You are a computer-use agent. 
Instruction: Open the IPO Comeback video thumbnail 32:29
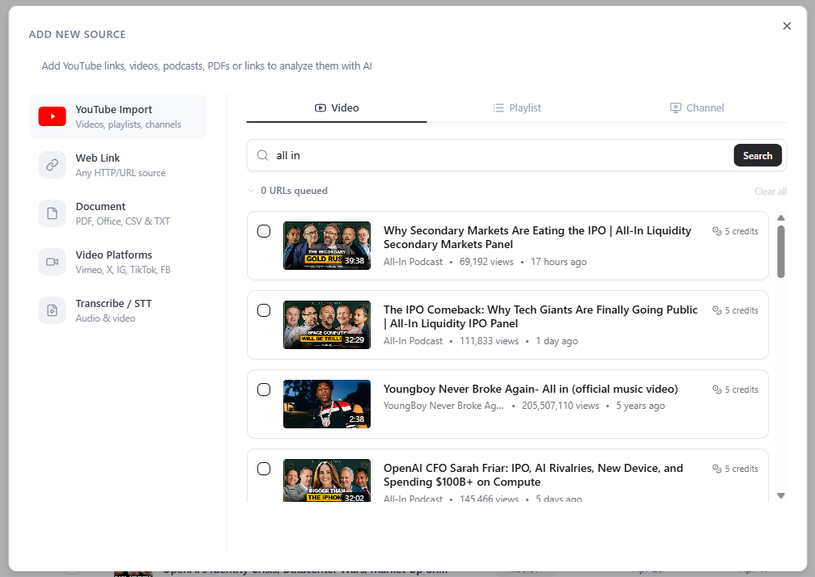pos(327,325)
